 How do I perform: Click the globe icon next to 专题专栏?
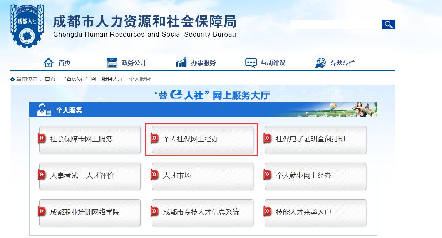[x=321, y=62]
